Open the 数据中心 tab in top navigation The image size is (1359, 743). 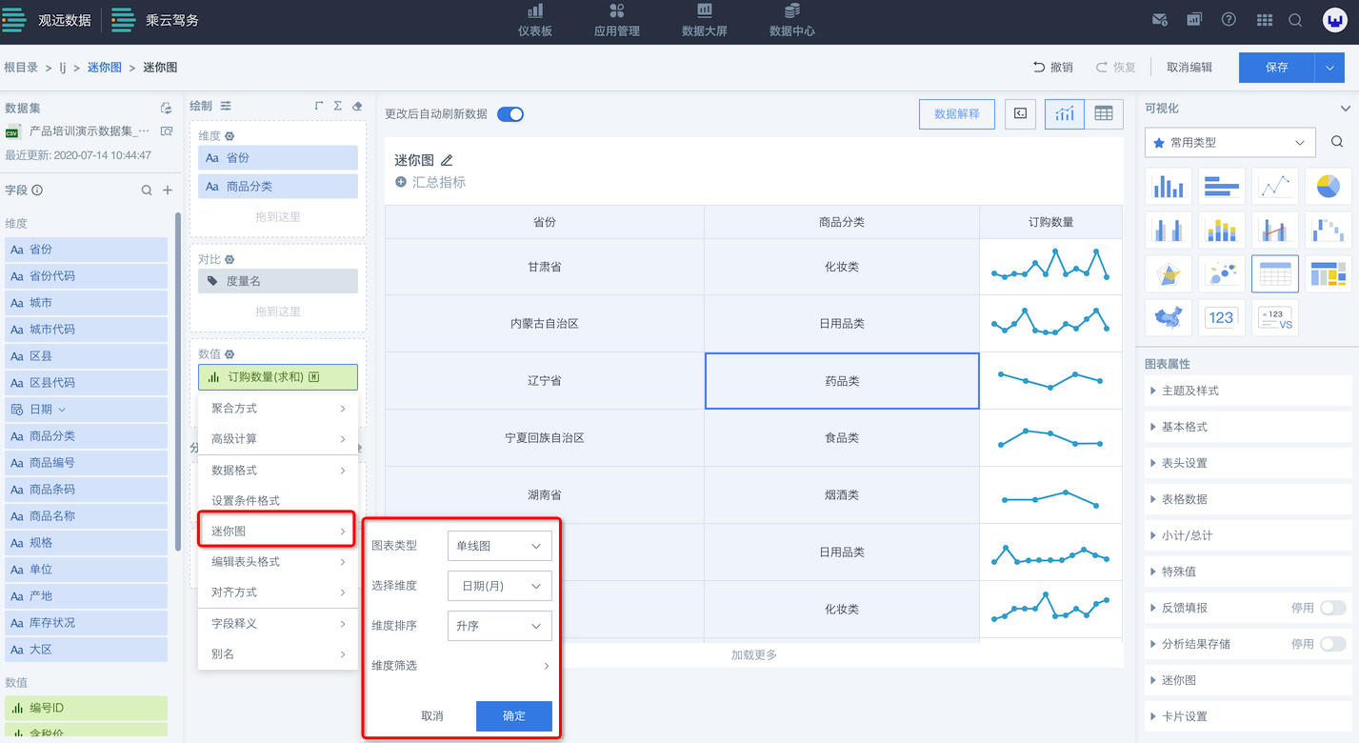pos(791,20)
